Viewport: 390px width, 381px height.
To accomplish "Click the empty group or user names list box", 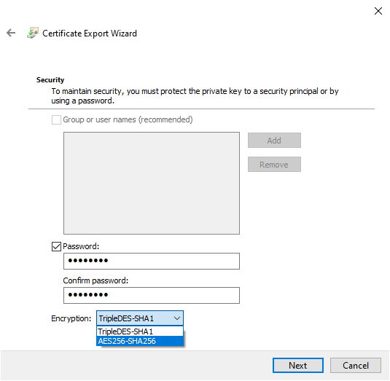I will [x=152, y=183].
